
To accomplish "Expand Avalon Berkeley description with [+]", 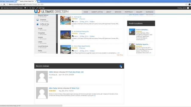I will click(144, 40).
